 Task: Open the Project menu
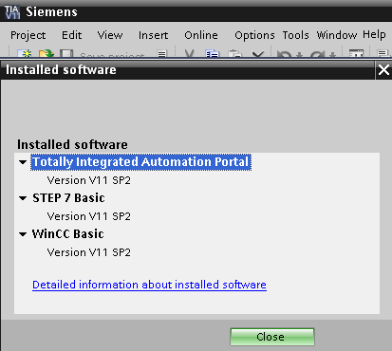point(28,35)
